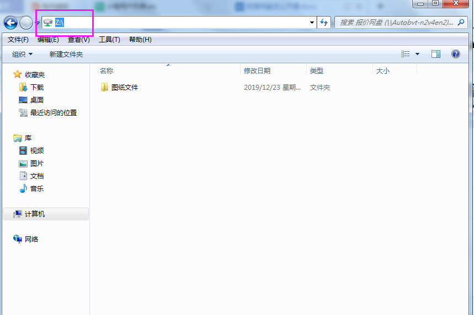This screenshot has width=474, height=315.
Task: Open 最近访问的位置 in sidebar
Action: (53, 112)
